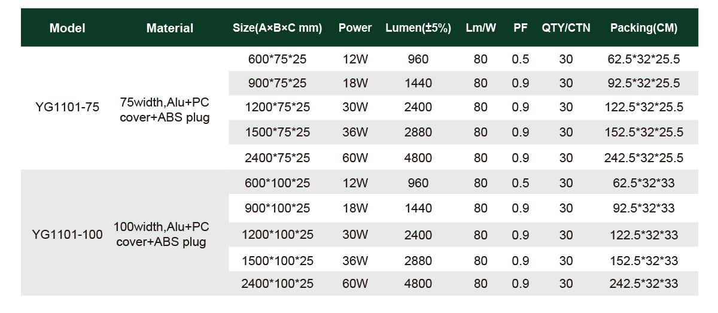Select the 1200*75*25 size cell
Image resolution: width=718 pixels, height=313 pixels.
pos(277,108)
